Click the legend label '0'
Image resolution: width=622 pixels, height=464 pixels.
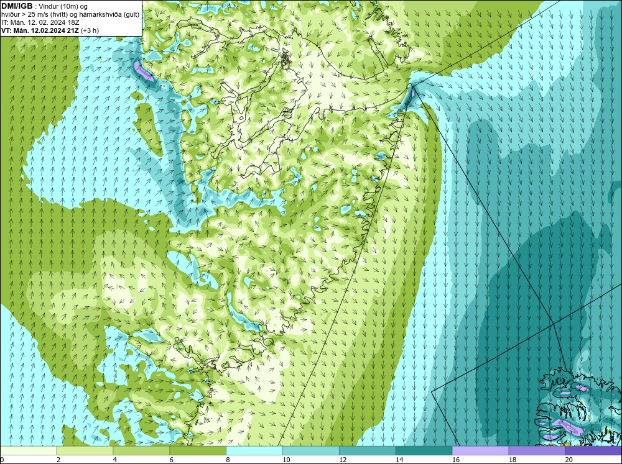(2, 460)
